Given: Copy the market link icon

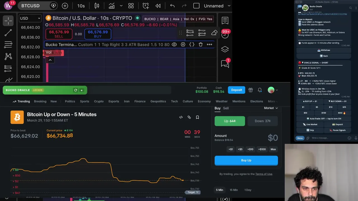Looking at the screenshot, I should 189,117.
